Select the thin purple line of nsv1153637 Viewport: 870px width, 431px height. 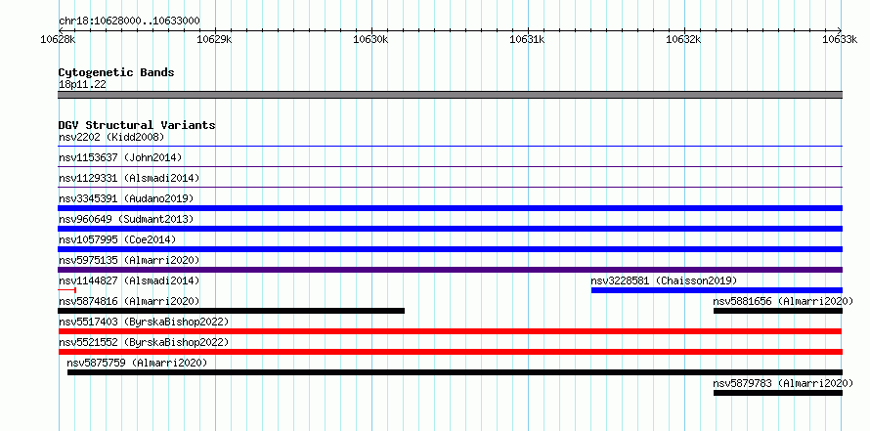(450, 167)
